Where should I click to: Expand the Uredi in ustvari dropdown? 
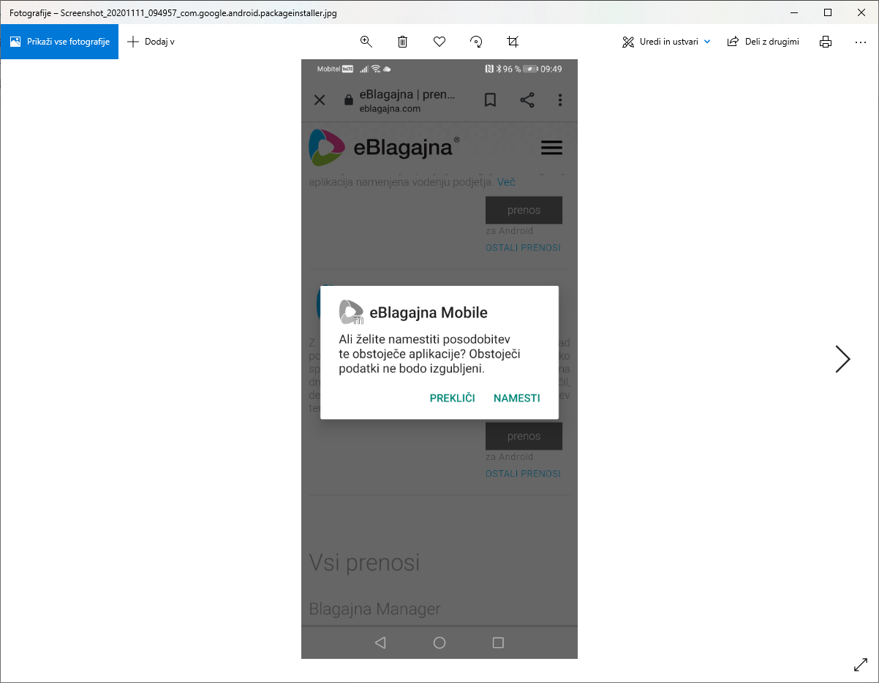click(x=666, y=42)
